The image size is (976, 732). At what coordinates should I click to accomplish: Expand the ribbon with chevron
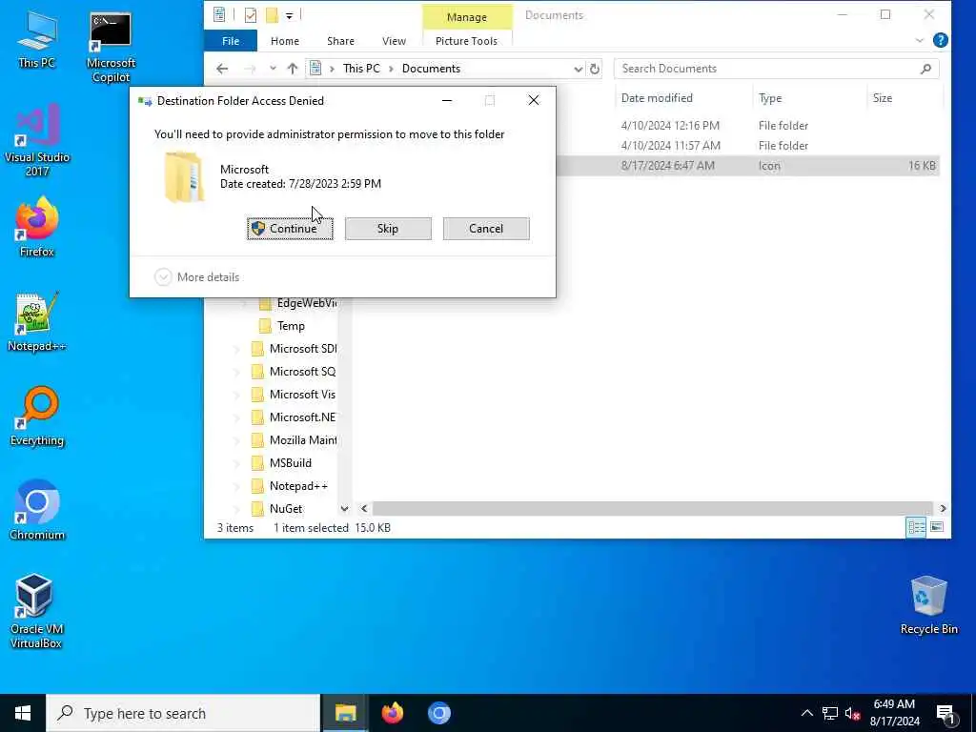click(920, 40)
